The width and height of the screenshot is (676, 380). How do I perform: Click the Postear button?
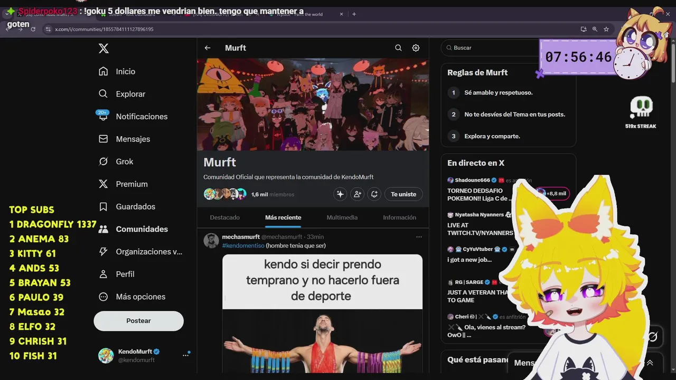click(x=138, y=321)
